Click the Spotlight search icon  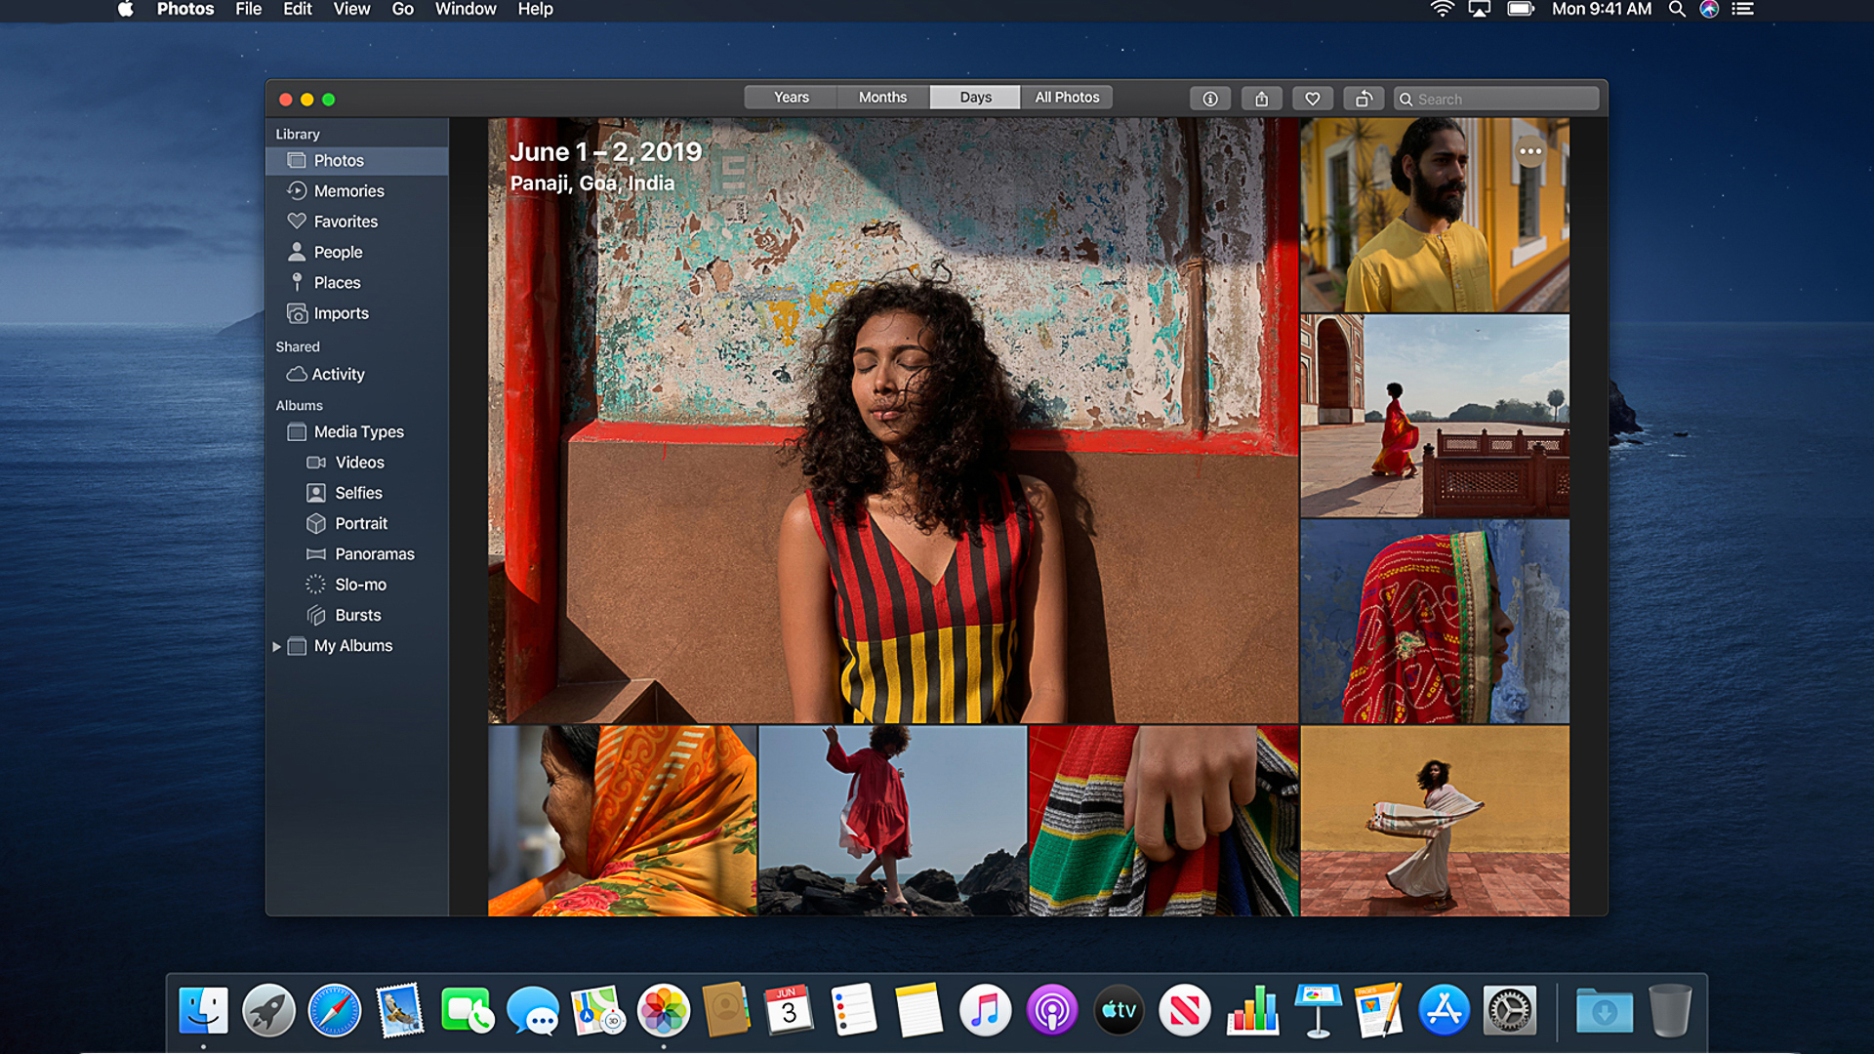click(x=1677, y=9)
